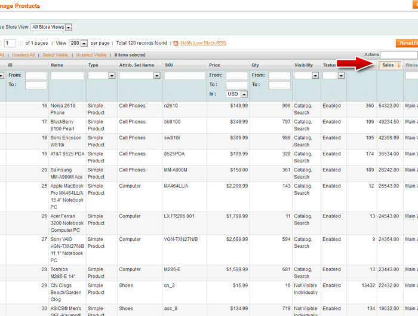
Task: Sort by Name column header
Action: [x=57, y=65]
